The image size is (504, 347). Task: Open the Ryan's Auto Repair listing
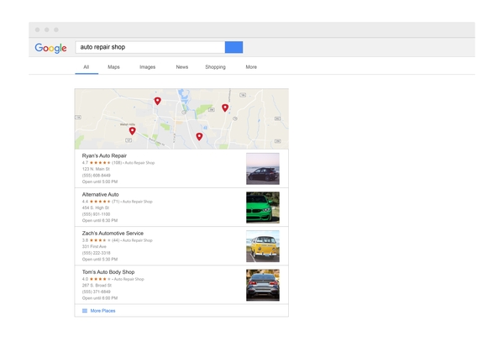point(106,155)
